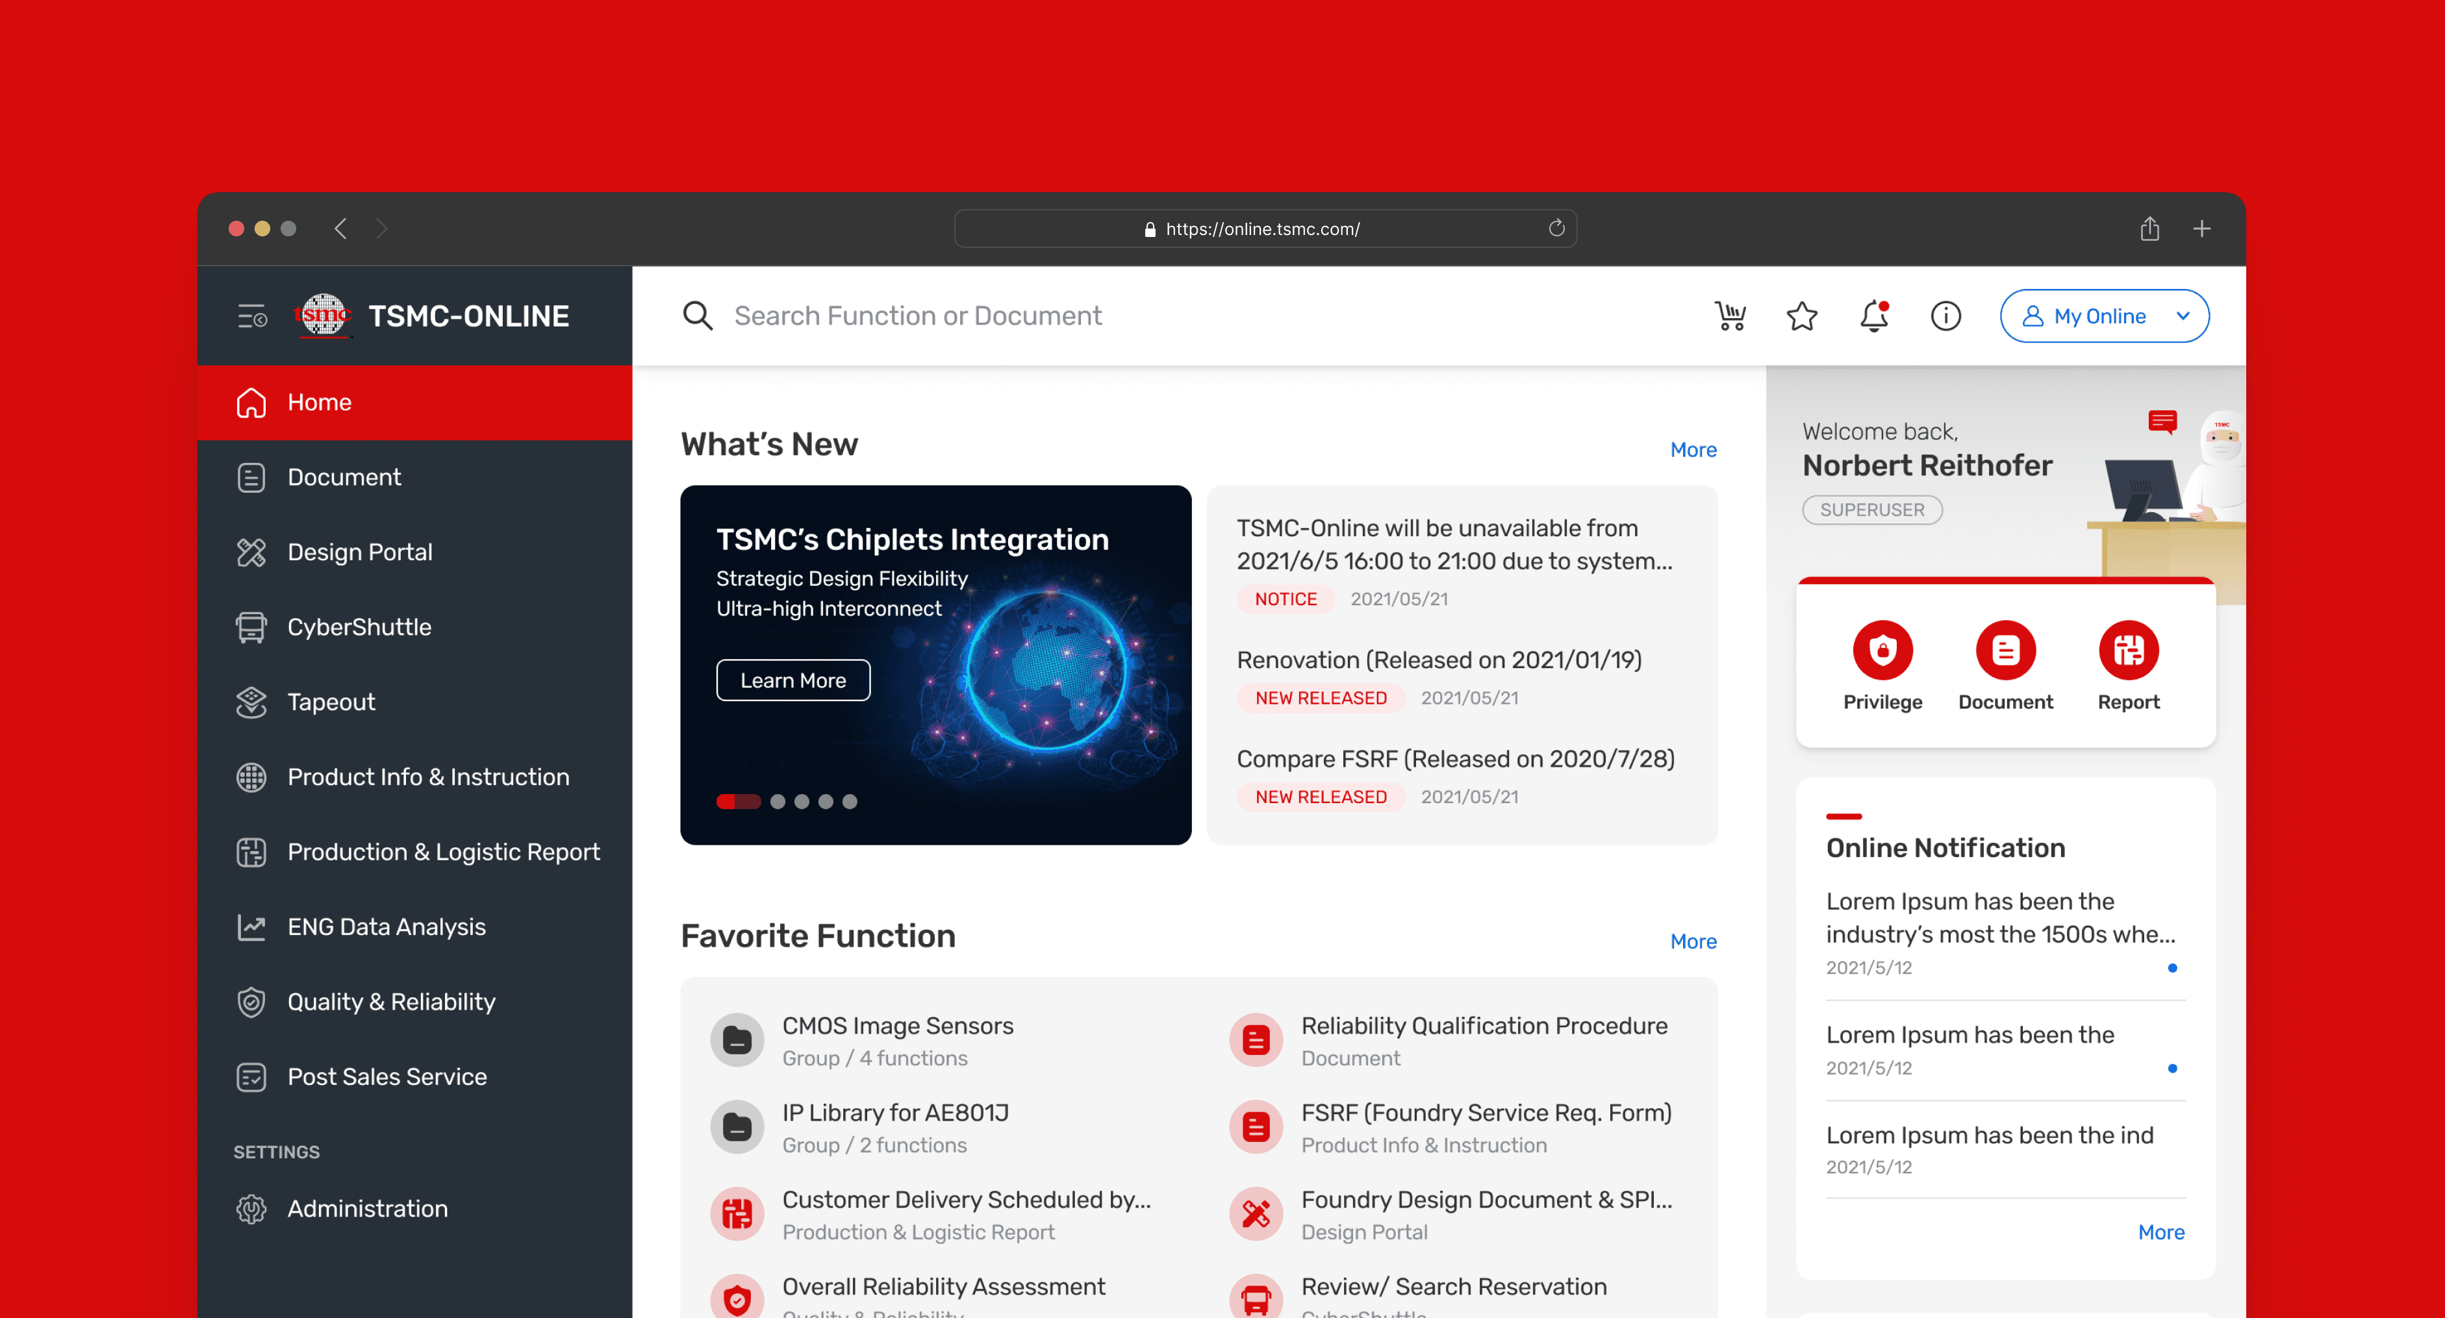2445x1318 pixels.
Task: Select the last carousel dot
Action: pyautogui.click(x=850, y=802)
